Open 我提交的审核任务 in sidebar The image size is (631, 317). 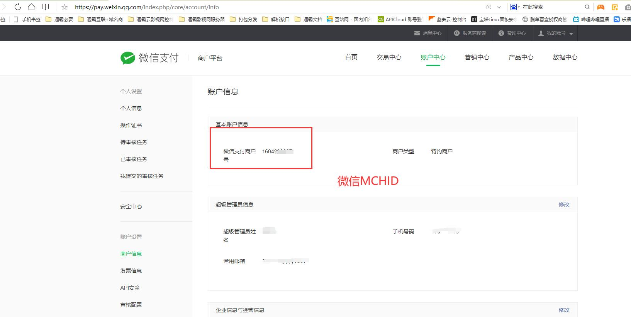pyautogui.click(x=142, y=176)
